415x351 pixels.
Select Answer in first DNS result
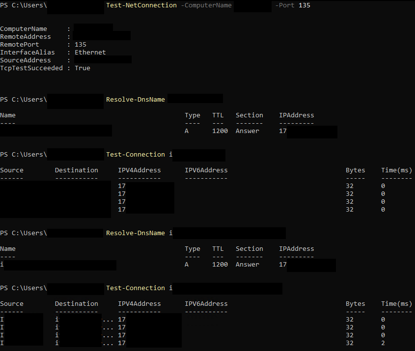(x=248, y=131)
